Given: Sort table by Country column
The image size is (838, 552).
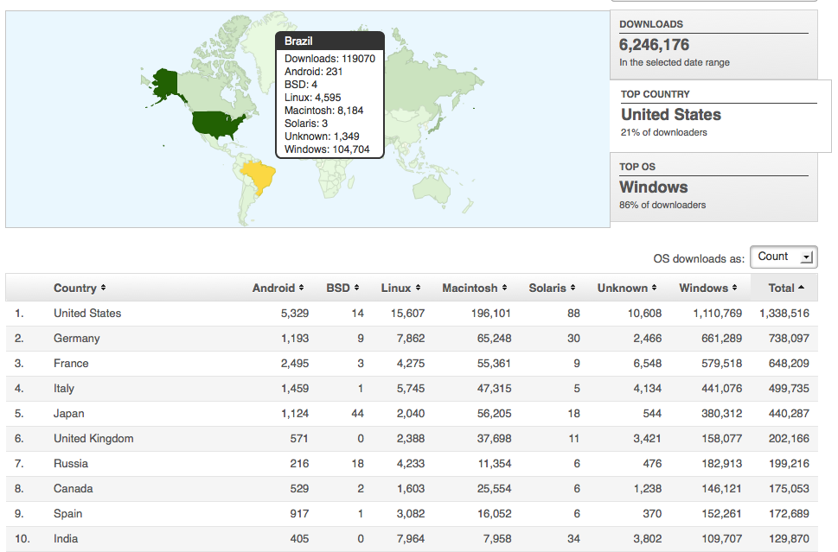Looking at the screenshot, I should coord(79,288).
